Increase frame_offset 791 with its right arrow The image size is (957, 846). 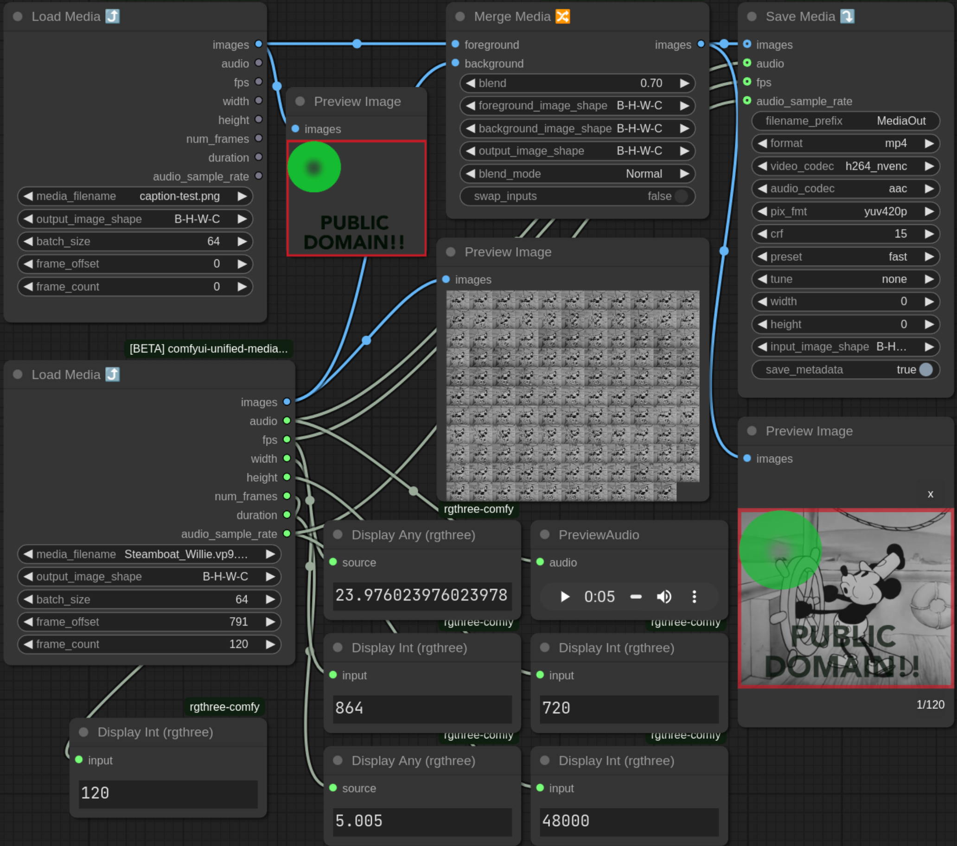point(270,622)
